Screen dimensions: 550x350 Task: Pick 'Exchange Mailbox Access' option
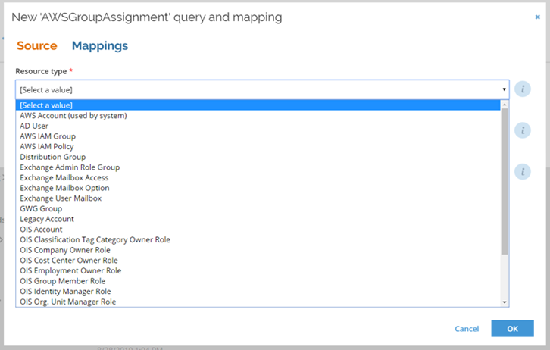pos(258,177)
